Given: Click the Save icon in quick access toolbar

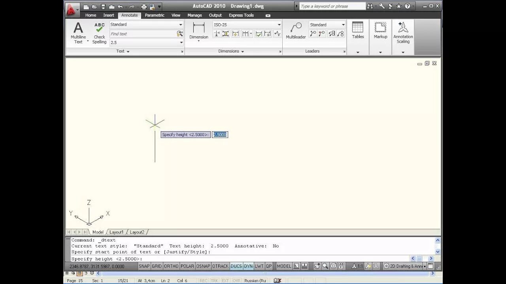Looking at the screenshot, I should 103,6.
